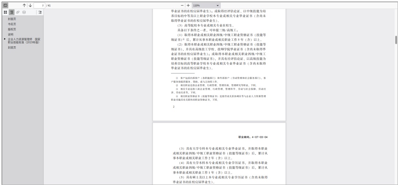This screenshot has width=398, height=185.
Task: Select 版权页 in the outline
Action: (13, 29)
